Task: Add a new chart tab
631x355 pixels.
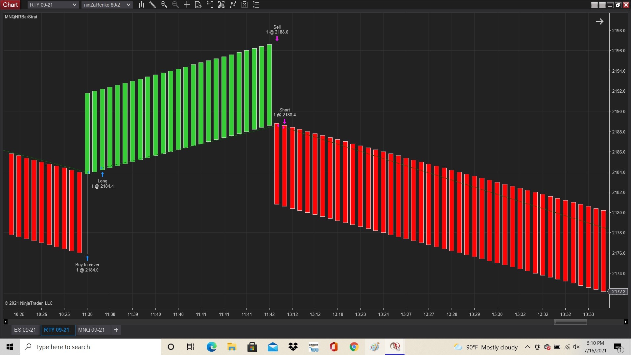Action: click(116, 330)
